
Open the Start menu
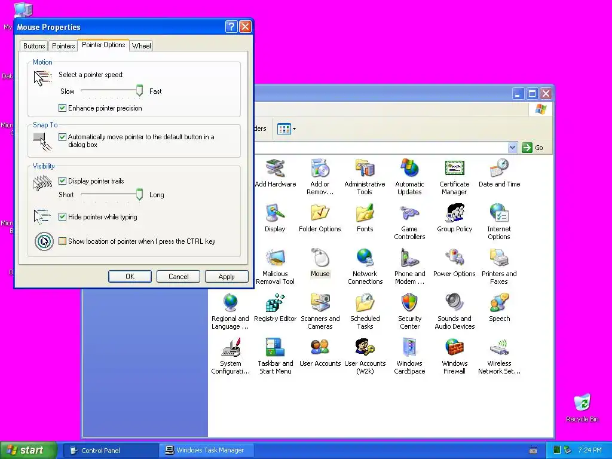[x=28, y=450]
